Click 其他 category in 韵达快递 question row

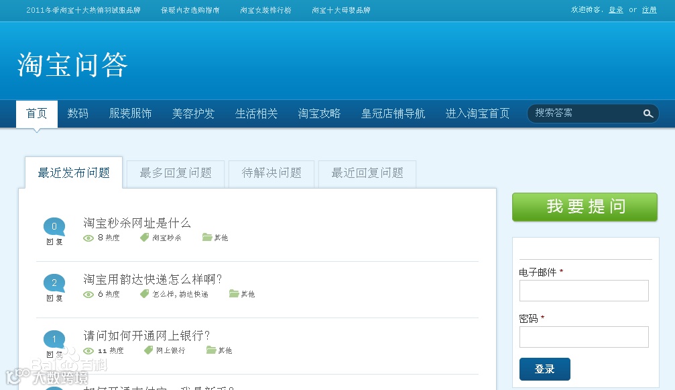[247, 294]
